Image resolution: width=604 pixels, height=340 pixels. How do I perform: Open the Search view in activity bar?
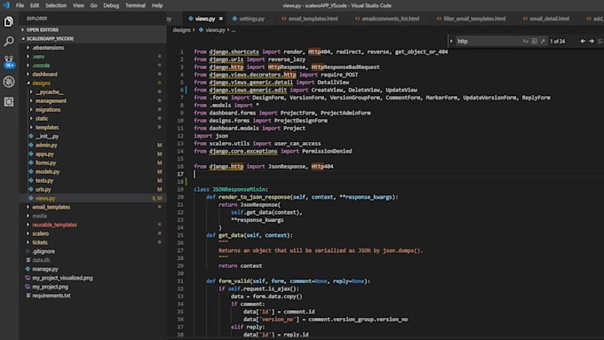point(9,41)
